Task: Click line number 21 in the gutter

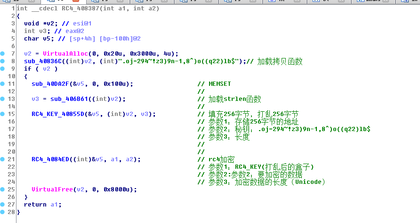Action: (x=11, y=159)
